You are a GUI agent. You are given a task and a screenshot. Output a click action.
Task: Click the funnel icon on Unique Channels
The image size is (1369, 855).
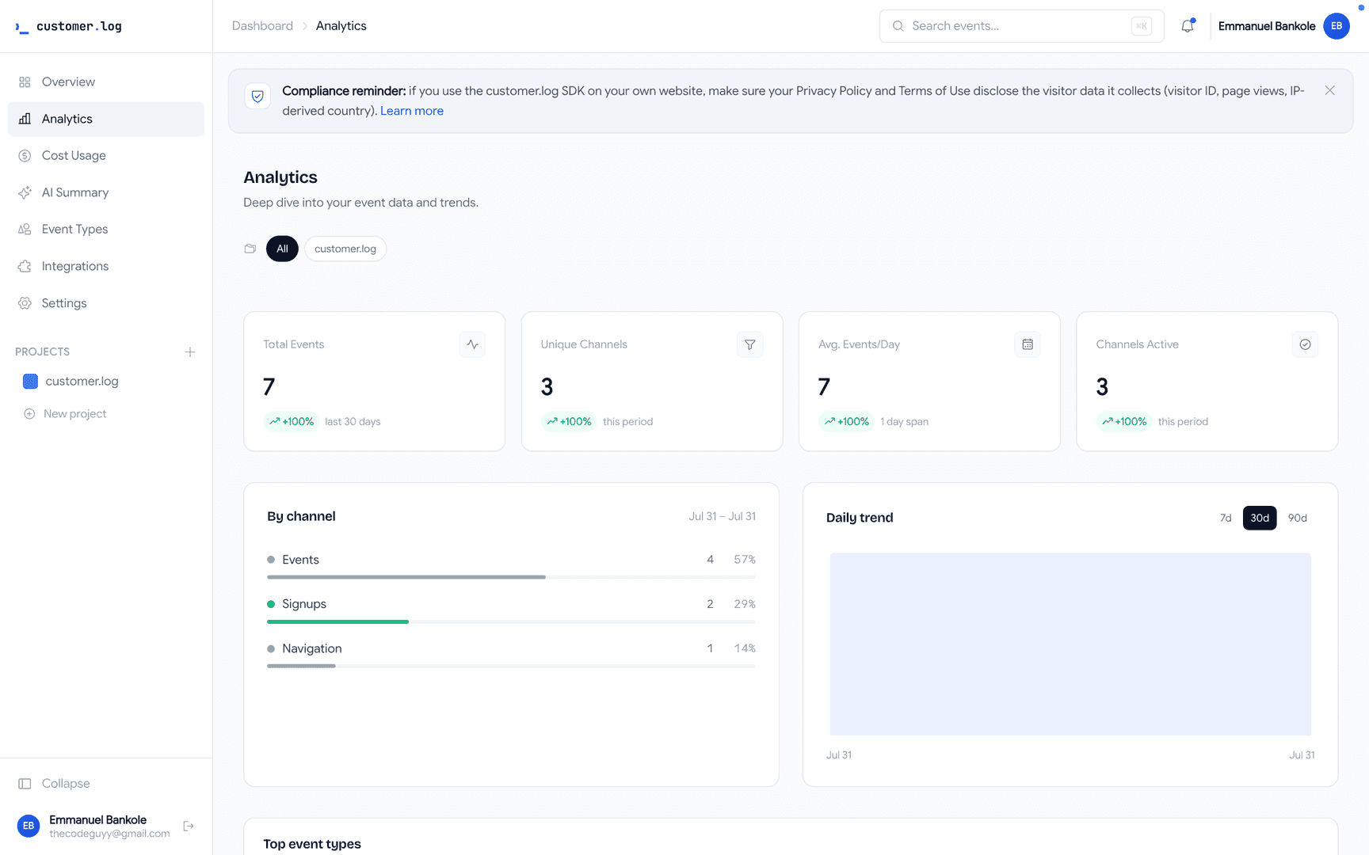coord(750,344)
